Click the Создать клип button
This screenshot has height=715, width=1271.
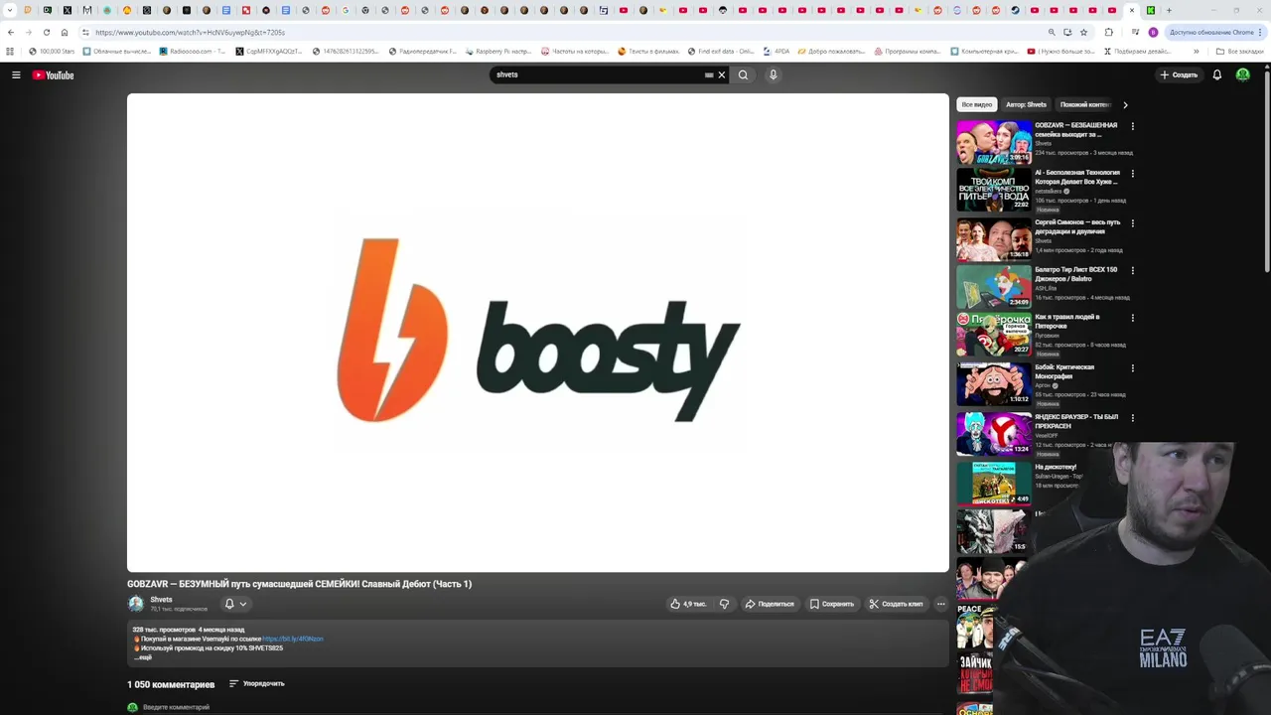point(896,604)
